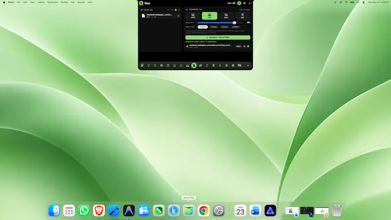This screenshot has width=391, height=220.
Task: Click the Quality slider handle
Action: 235,22
